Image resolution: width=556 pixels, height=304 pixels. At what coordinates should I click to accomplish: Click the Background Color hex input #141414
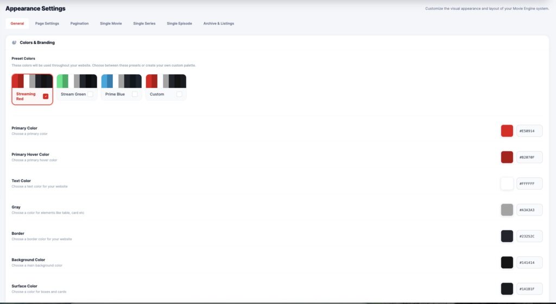tap(529, 263)
